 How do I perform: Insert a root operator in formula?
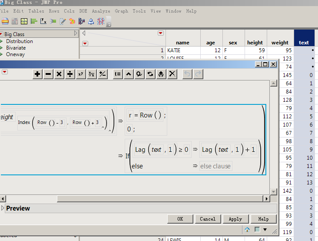click(91, 74)
